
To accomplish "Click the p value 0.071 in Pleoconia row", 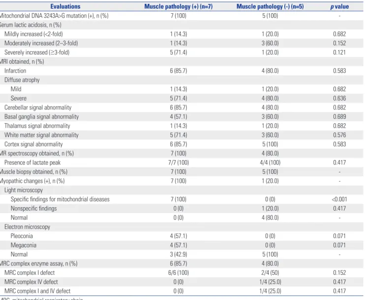I will [x=339, y=236].
